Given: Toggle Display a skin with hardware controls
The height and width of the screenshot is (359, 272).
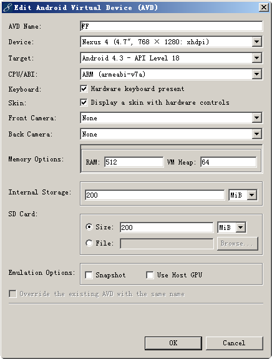Looking at the screenshot, I should pos(84,102).
